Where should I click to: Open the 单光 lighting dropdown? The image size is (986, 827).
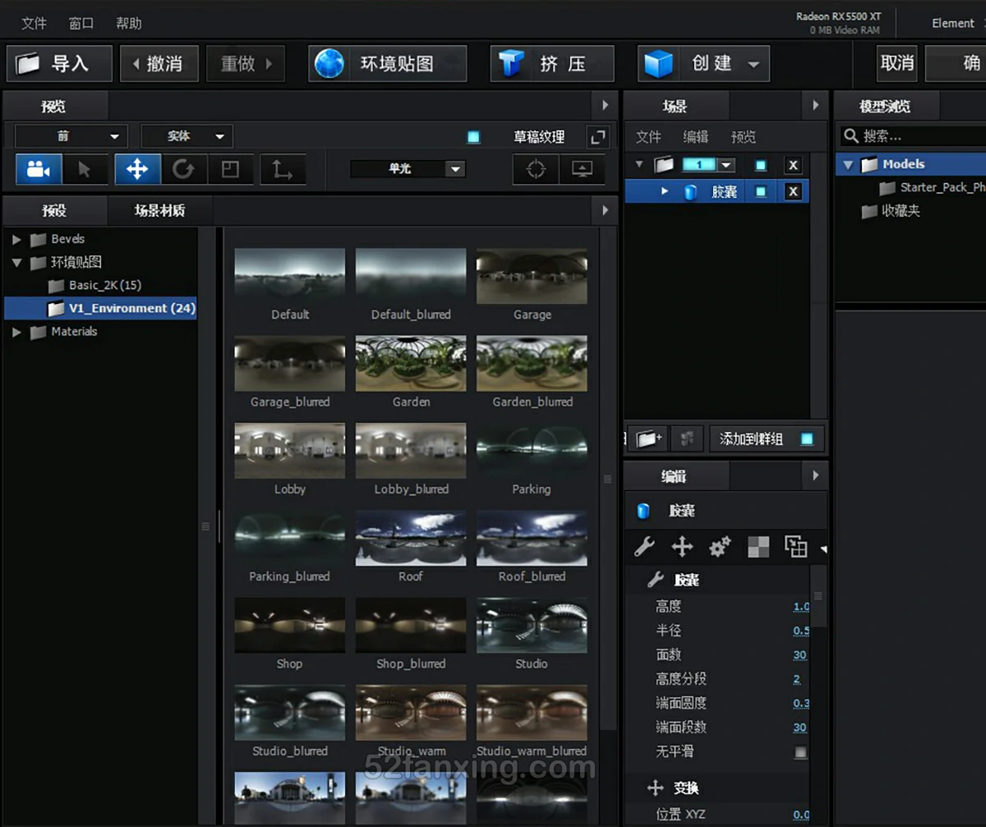(408, 169)
